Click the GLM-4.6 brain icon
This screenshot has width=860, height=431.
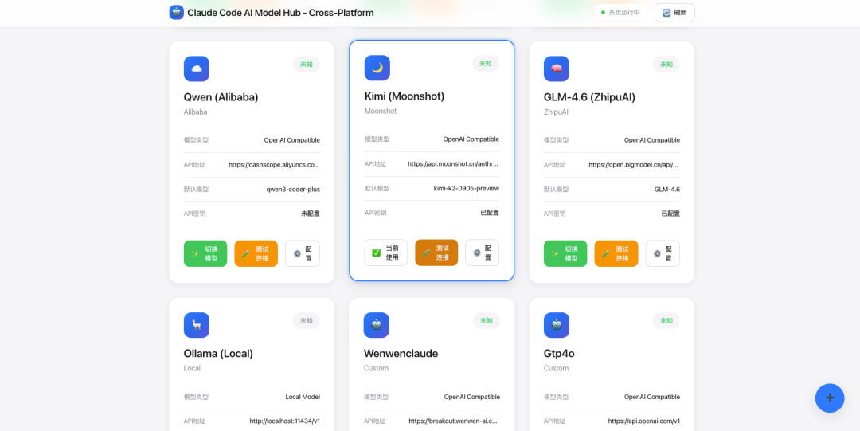point(557,69)
